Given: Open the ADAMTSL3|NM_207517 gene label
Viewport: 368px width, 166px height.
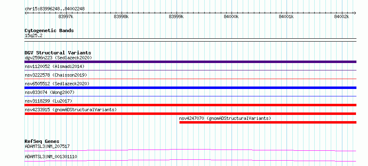Looking at the screenshot, I should coord(47,146).
